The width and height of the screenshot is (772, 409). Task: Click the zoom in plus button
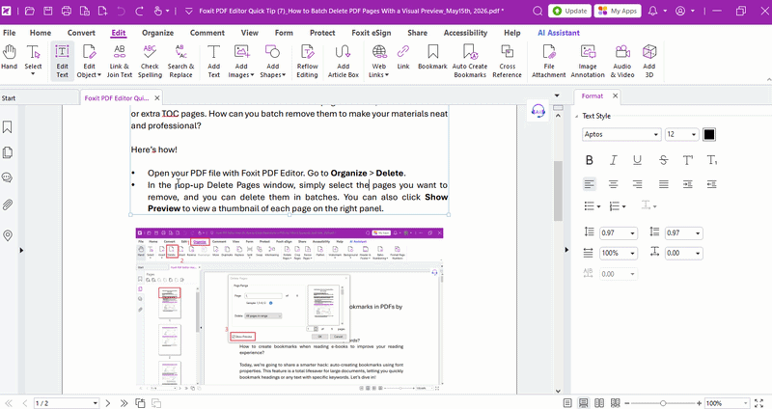[x=699, y=403]
